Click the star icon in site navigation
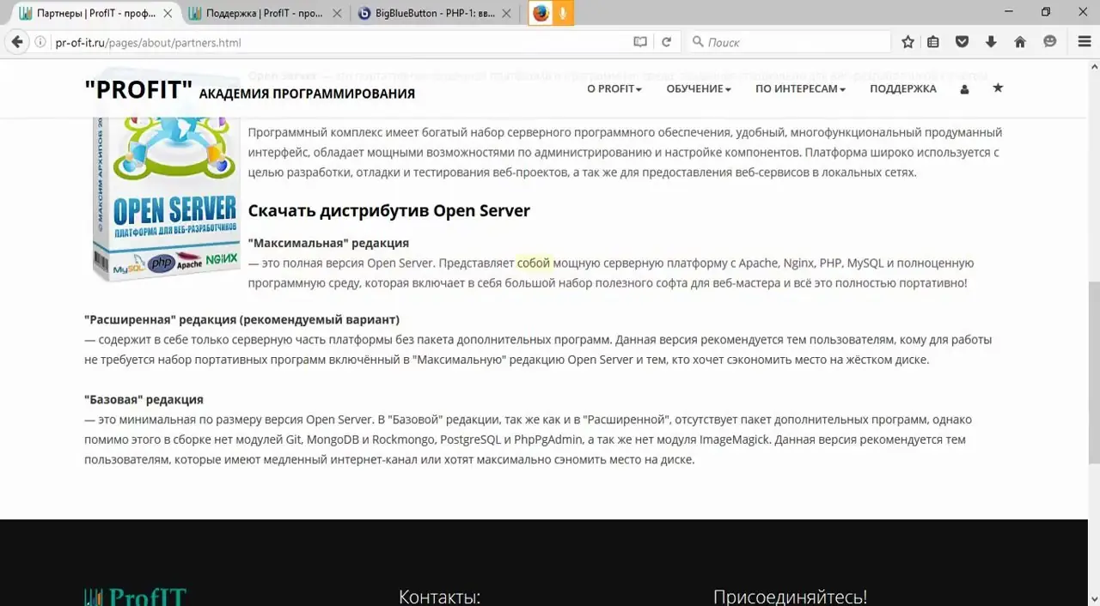The width and height of the screenshot is (1100, 606). click(998, 88)
